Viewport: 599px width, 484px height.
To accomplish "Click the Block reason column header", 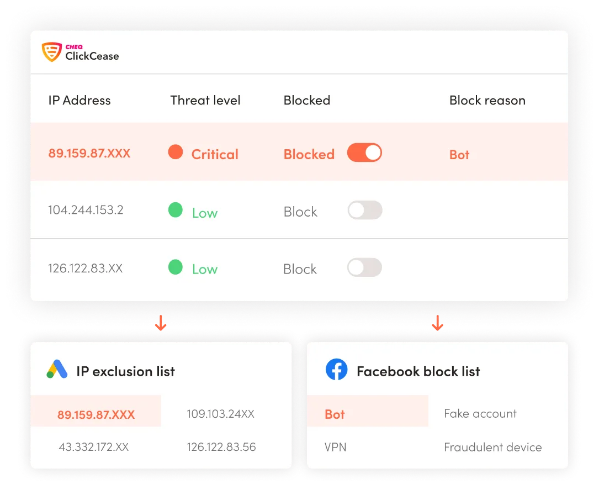I will (x=487, y=101).
